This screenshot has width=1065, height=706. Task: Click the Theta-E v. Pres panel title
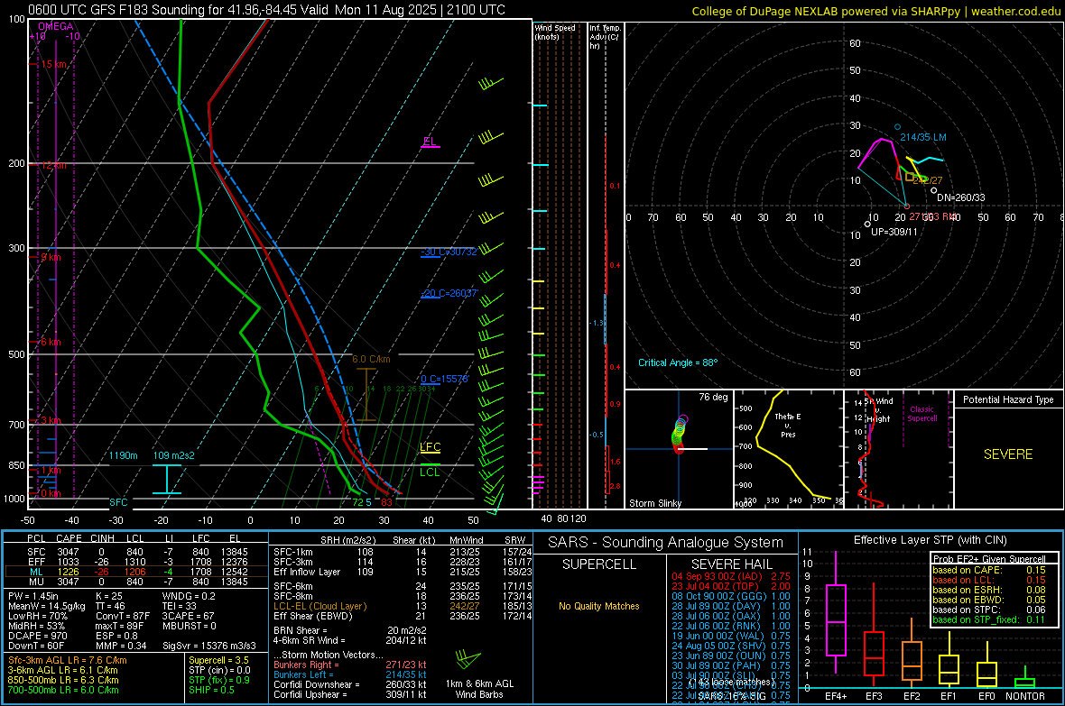pyautogui.click(x=787, y=425)
